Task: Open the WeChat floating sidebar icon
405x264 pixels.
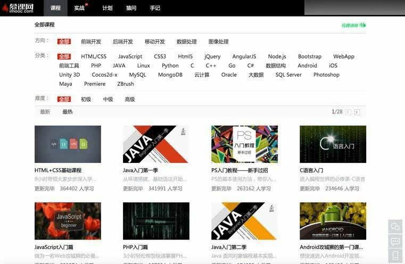Action: click(395, 227)
